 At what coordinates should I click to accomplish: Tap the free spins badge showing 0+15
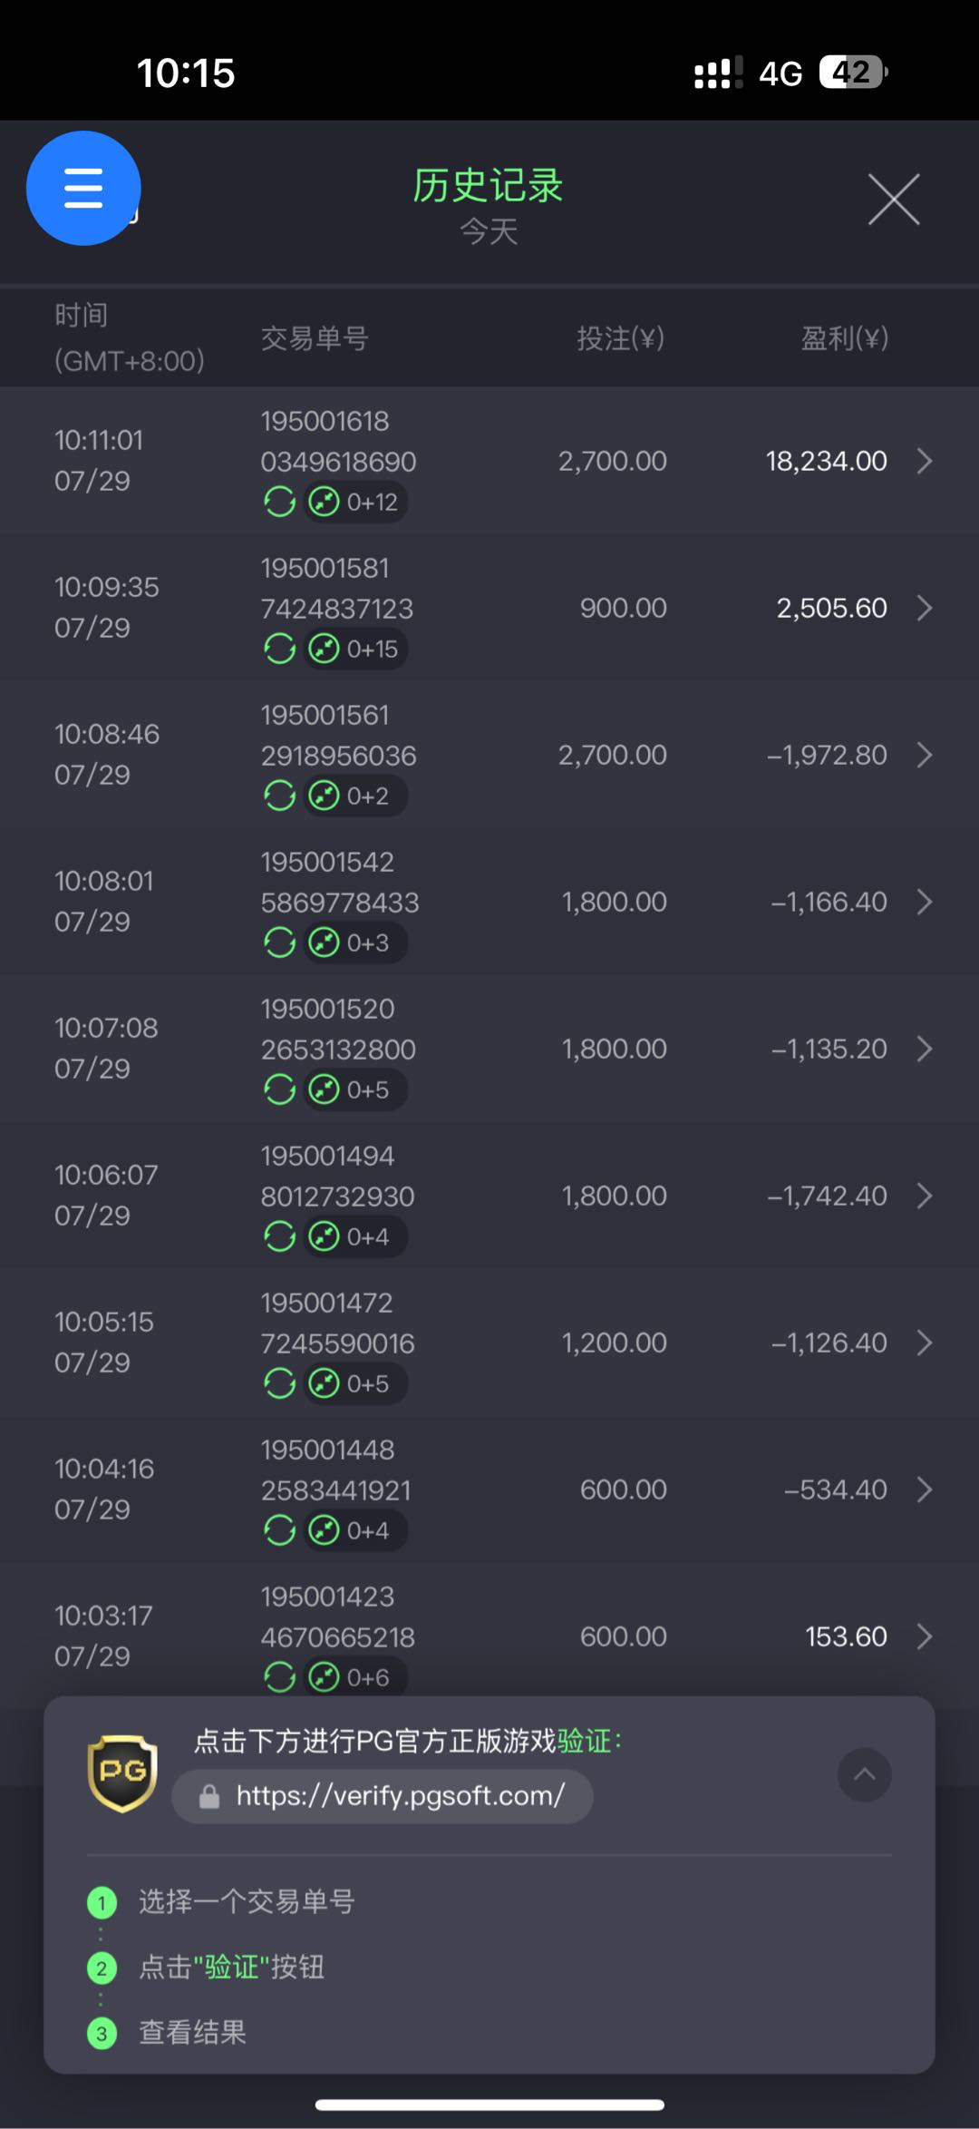pos(355,649)
